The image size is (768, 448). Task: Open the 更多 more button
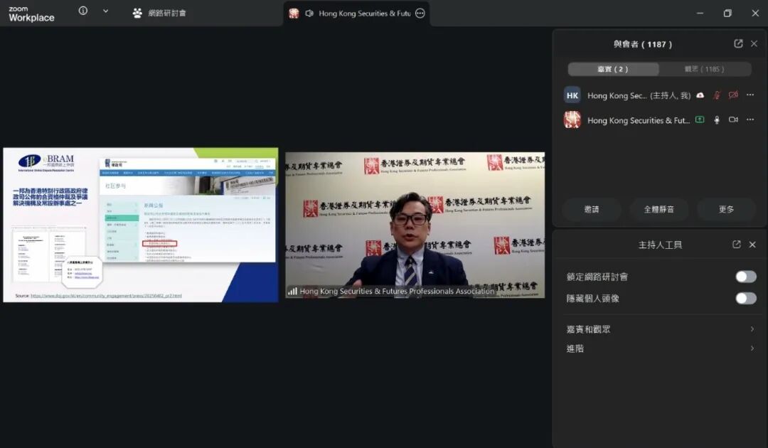pyautogui.click(x=726, y=209)
